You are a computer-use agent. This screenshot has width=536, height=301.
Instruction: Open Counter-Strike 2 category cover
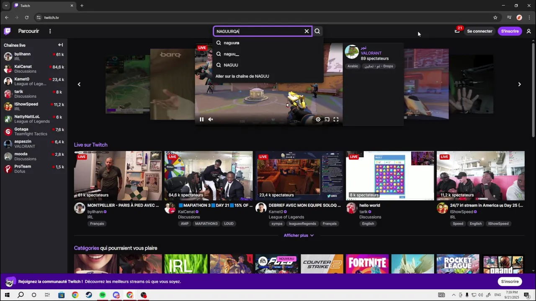pyautogui.click(x=322, y=264)
